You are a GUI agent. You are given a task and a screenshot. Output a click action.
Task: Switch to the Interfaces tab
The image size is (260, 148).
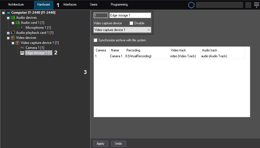pos(70,4)
